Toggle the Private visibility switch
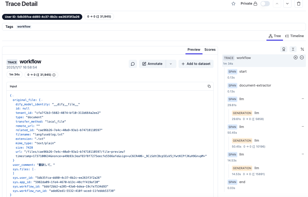The width and height of the screenshot is (308, 197). 265,4
